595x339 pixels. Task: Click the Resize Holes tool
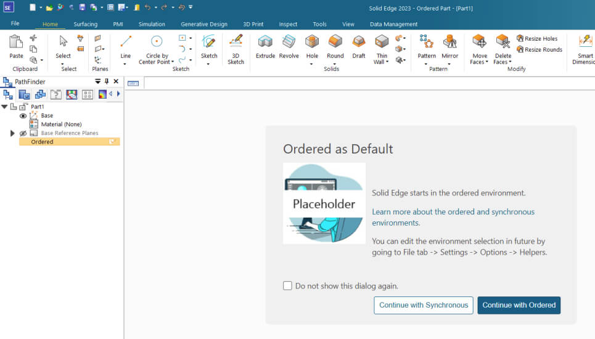pyautogui.click(x=536, y=39)
